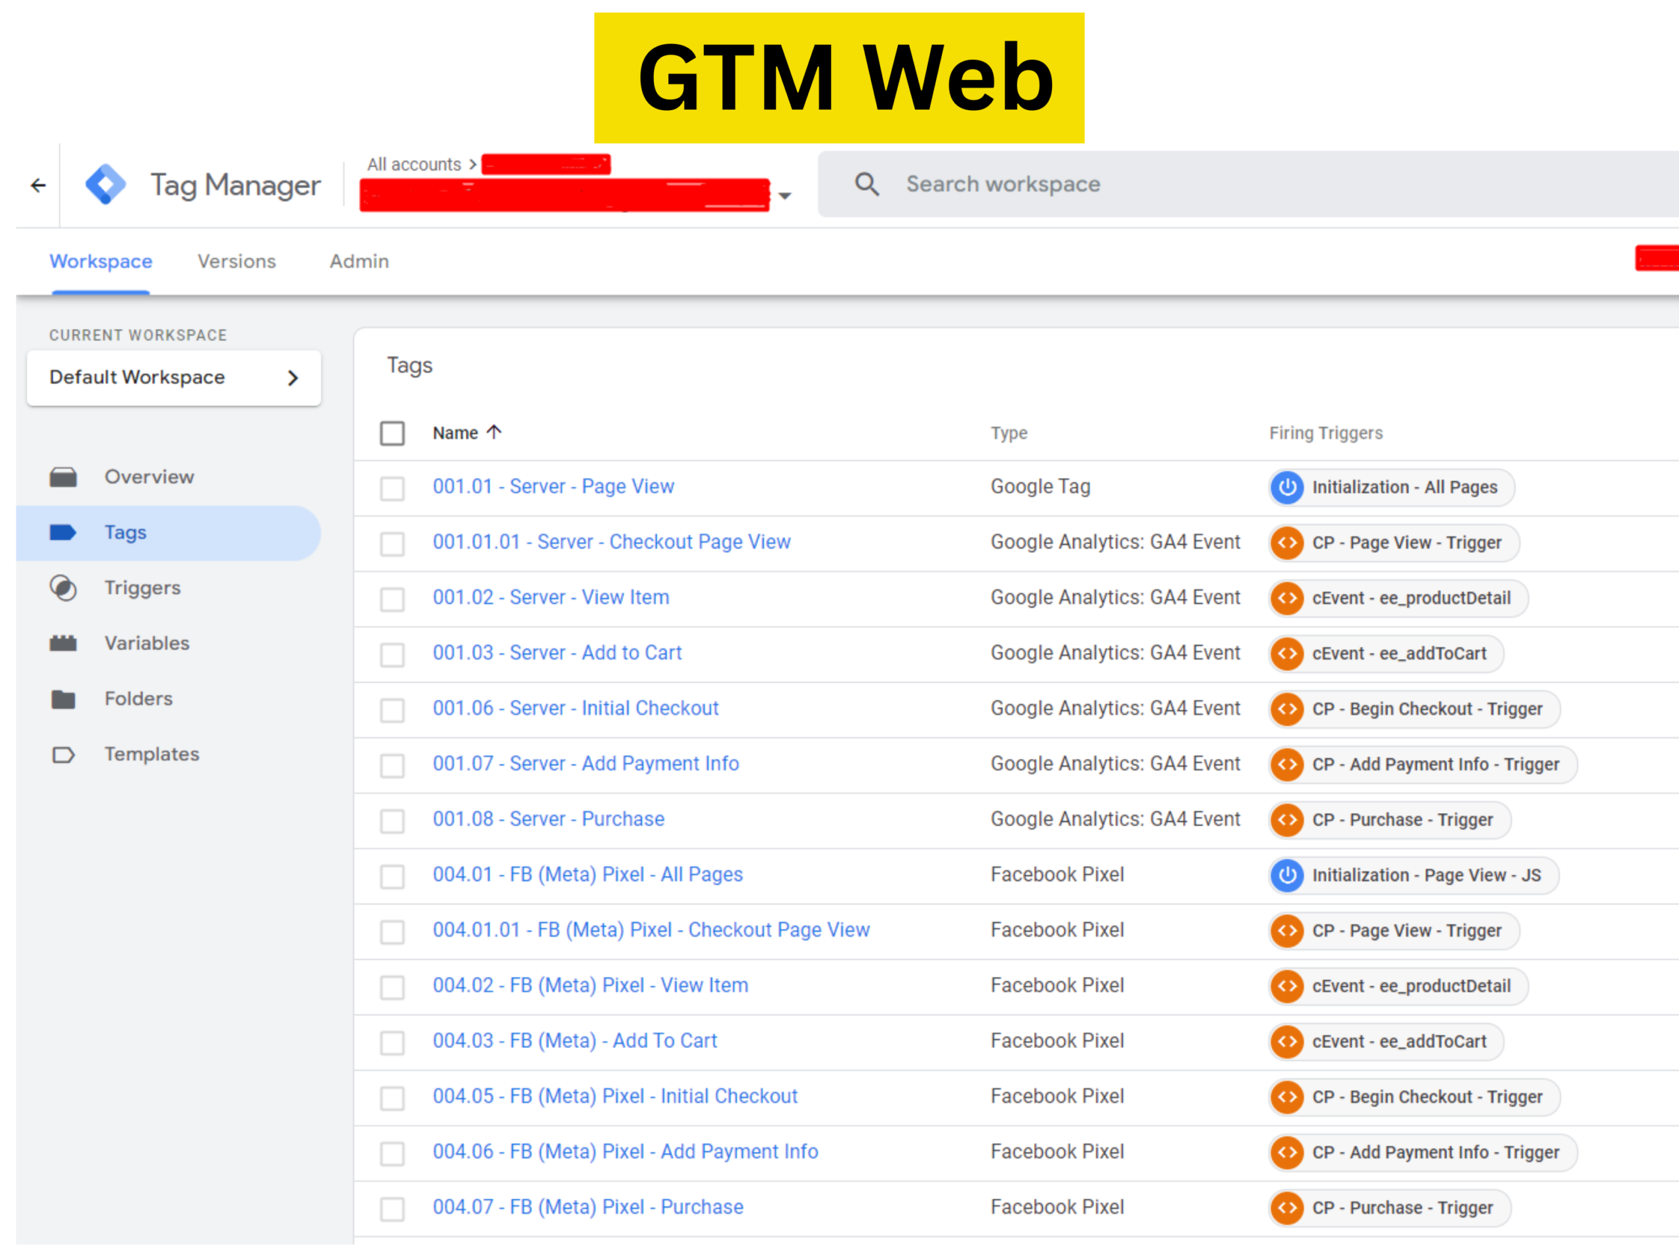This screenshot has width=1679, height=1259.
Task: Open the Triggers section icon
Action: click(63, 588)
